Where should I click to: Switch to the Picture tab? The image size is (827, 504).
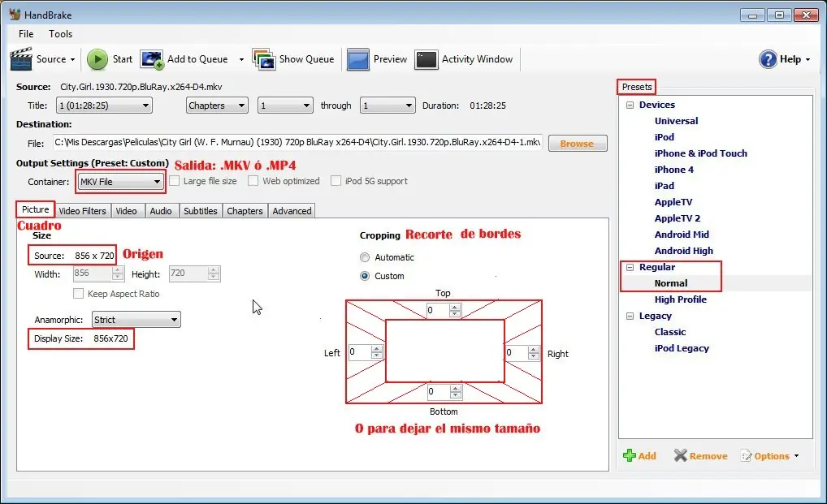tap(35, 209)
